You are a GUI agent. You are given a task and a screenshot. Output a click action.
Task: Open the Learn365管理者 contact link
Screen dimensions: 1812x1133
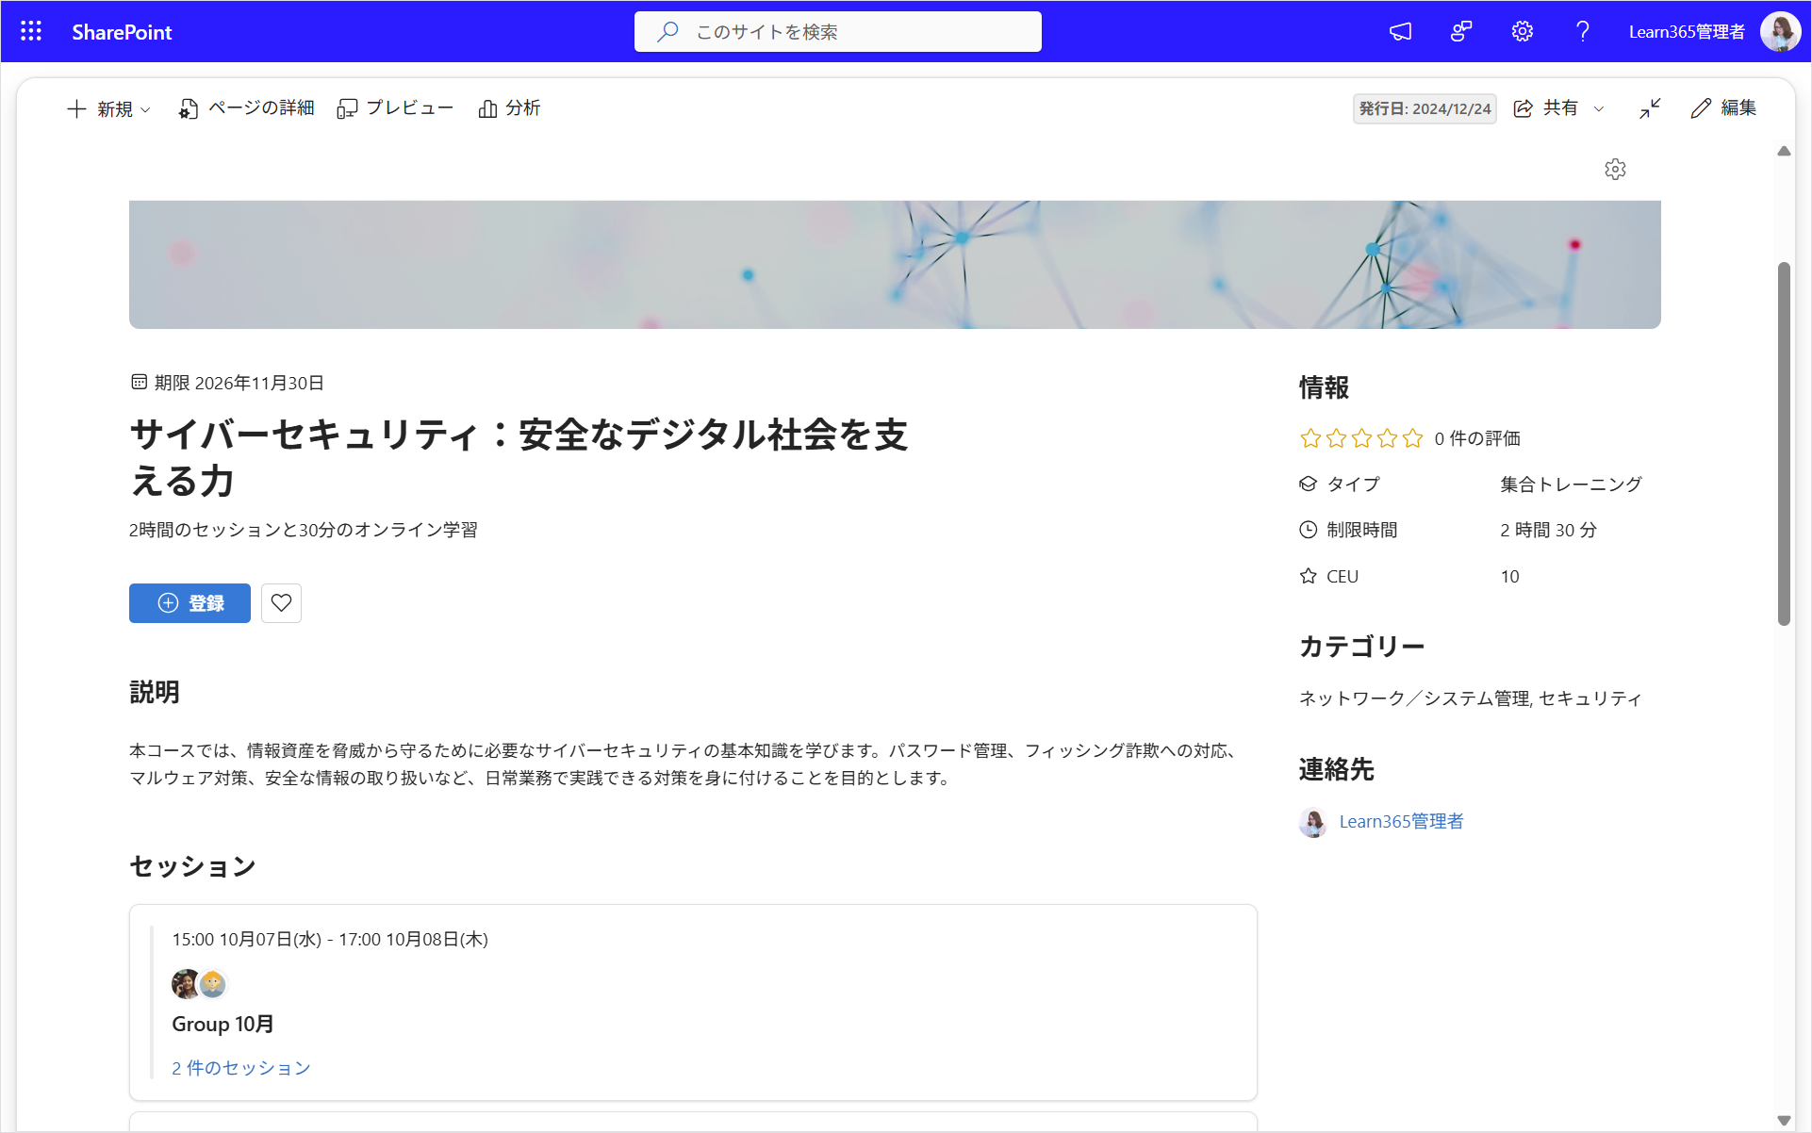(x=1401, y=822)
